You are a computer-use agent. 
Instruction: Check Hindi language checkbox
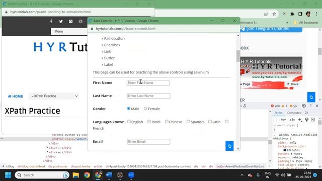coord(149,122)
